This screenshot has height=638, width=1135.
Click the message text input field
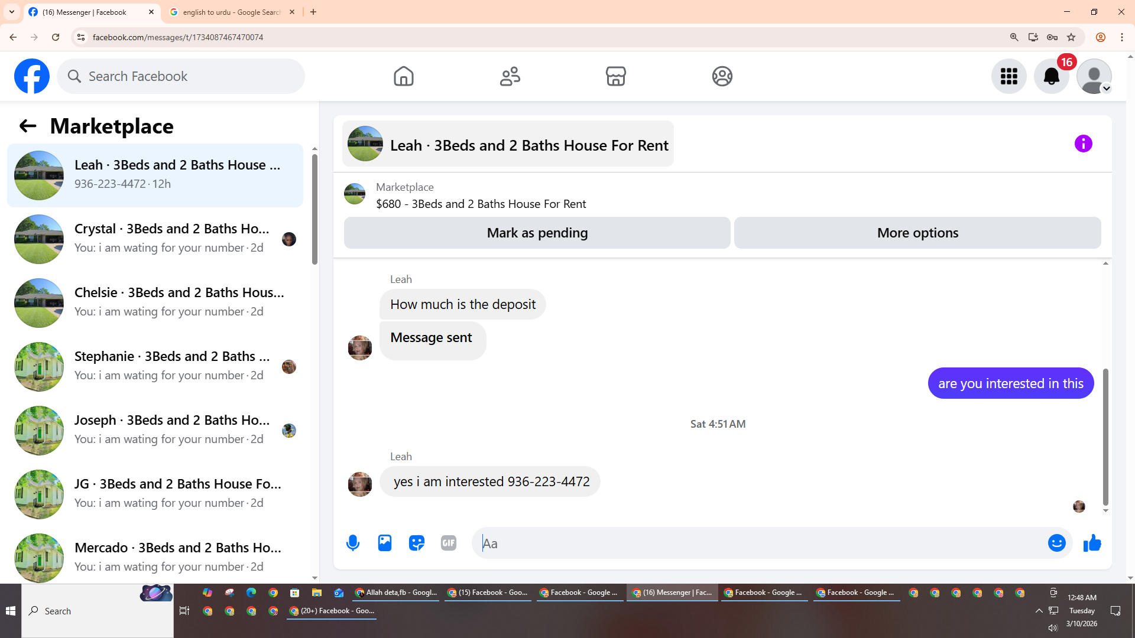(x=763, y=543)
